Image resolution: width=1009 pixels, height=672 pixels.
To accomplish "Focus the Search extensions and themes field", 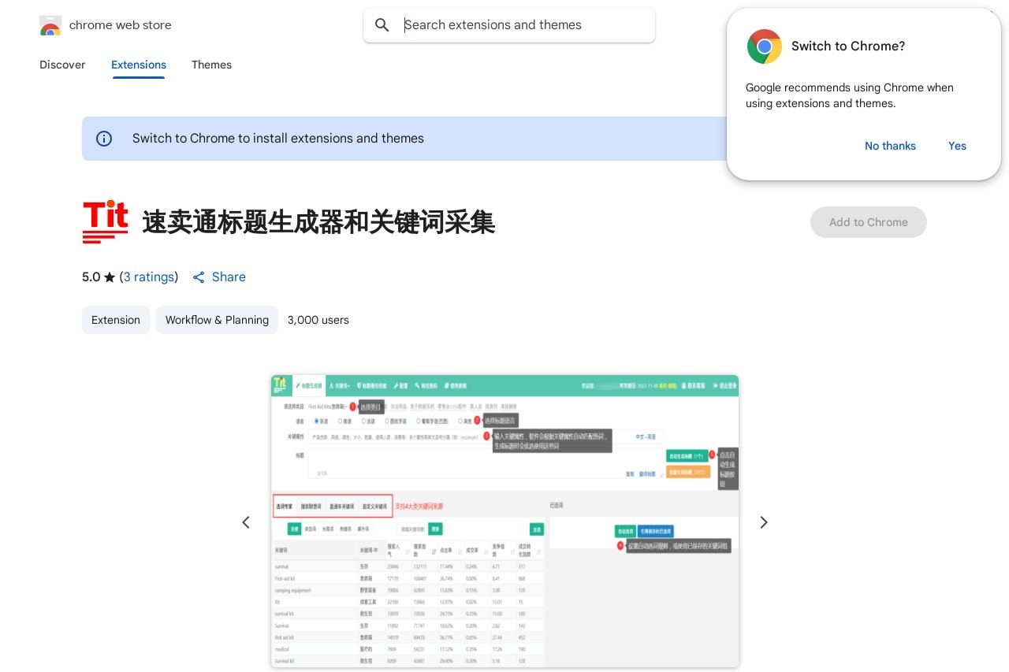I will [509, 25].
